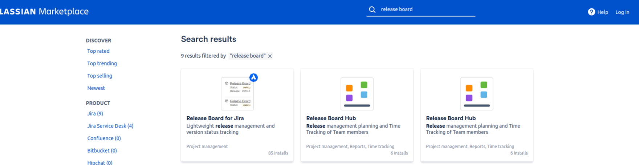639x165 pixels.
Task: Open the Release Board for Jira title
Action: 215,118
